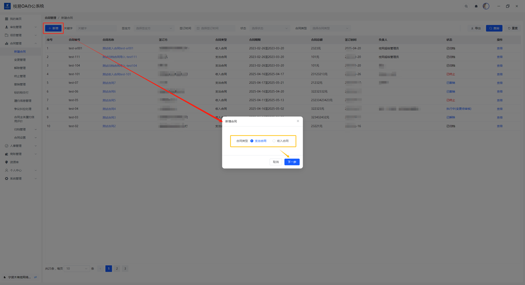Open 终止管理 in the sidebar
The image size is (525, 285).
20,76
